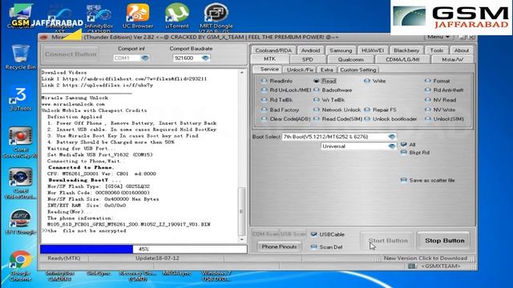Select the Format option
The image size is (513, 288).
click(437, 81)
